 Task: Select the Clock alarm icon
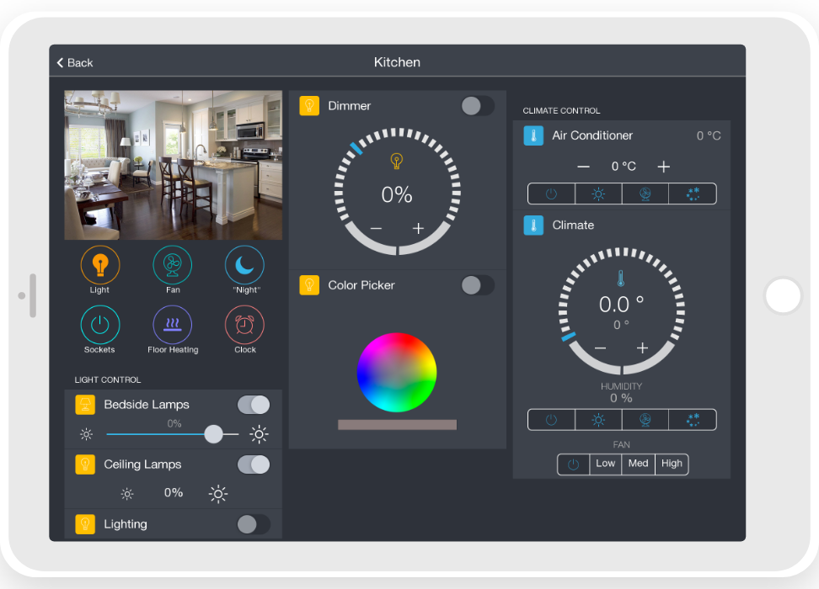pyautogui.click(x=244, y=325)
